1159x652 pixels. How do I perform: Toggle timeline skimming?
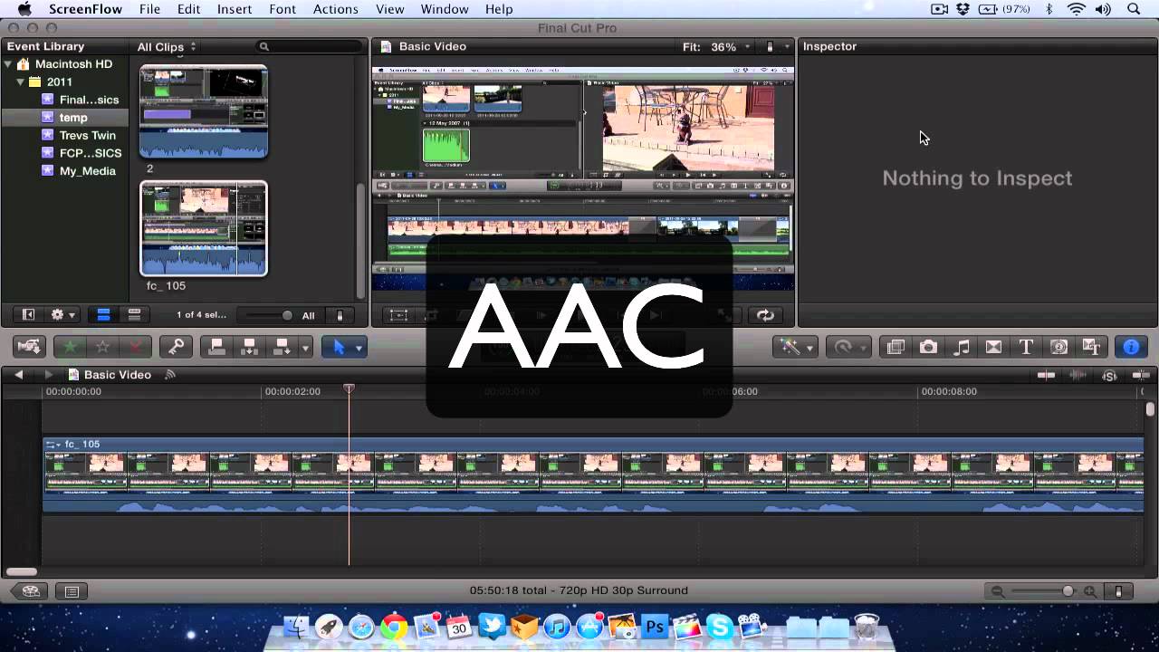pyautogui.click(x=1047, y=375)
